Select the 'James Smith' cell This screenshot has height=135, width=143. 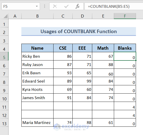[x=37, y=98]
